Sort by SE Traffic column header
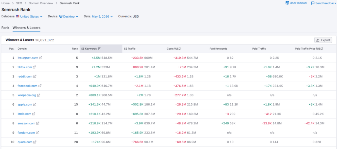The width and height of the screenshot is (337, 149). click(x=130, y=49)
